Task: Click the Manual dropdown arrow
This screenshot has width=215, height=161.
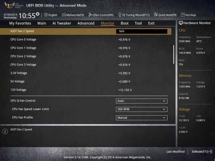Action: (164, 118)
